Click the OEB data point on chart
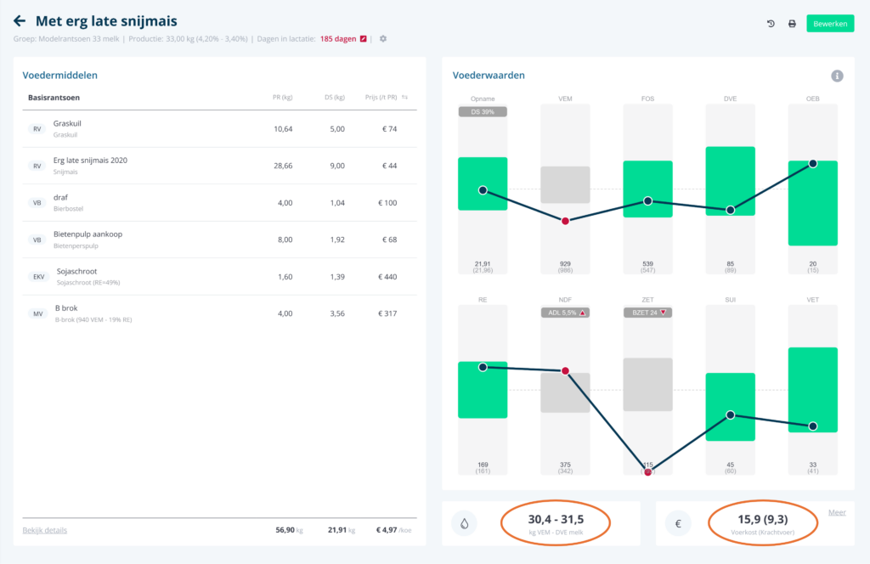The height and width of the screenshot is (564, 870). coord(813,163)
